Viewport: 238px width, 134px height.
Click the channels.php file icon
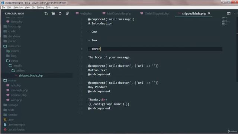pyautogui.click(x=8, y=90)
